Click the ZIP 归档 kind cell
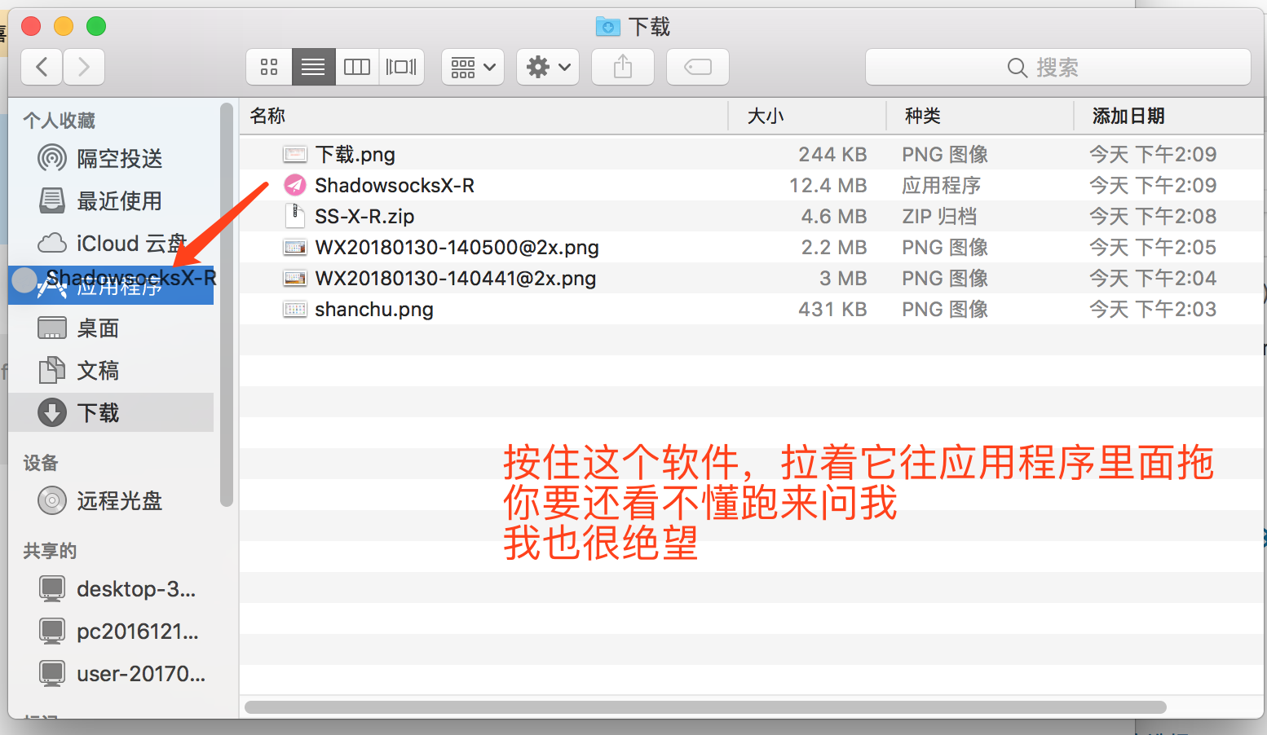This screenshot has width=1267, height=735. point(938,216)
